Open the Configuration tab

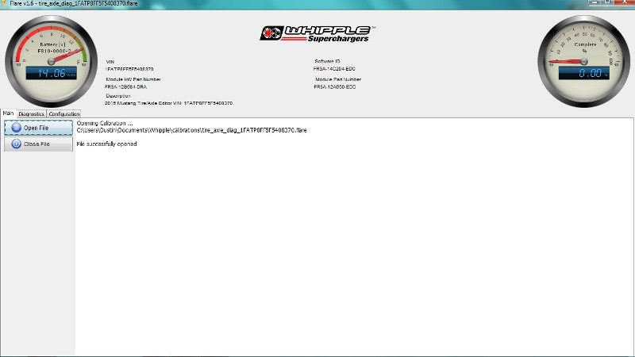[63, 113]
